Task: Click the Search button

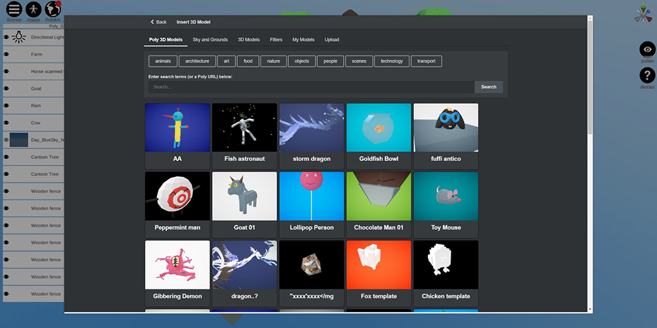Action: coord(489,87)
